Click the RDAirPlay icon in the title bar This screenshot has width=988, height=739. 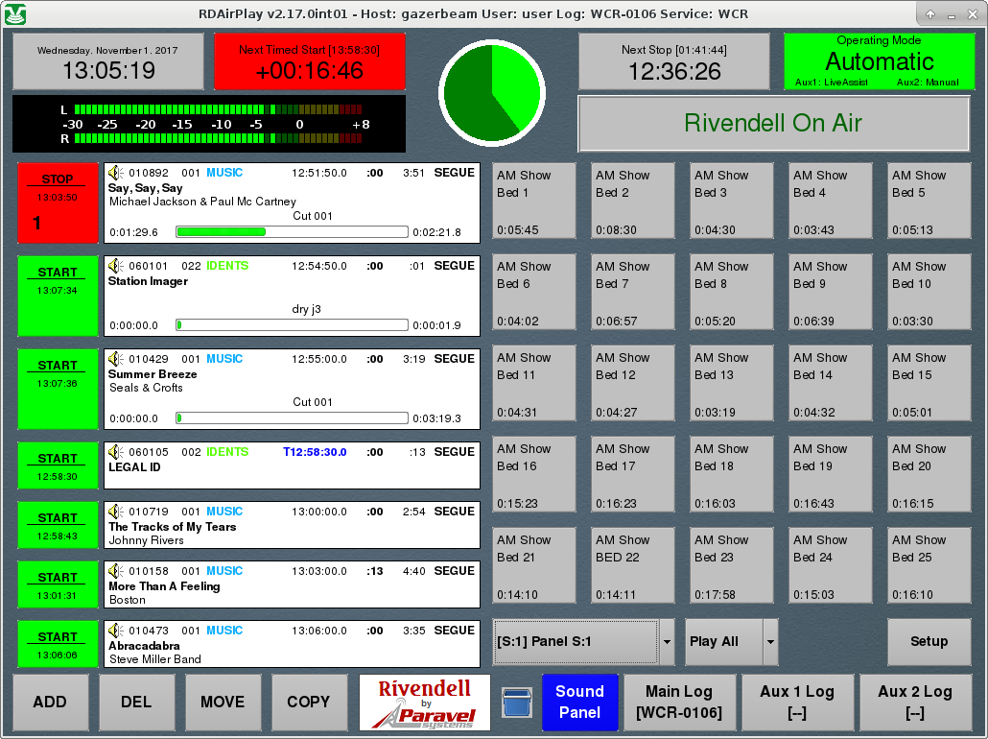pos(16,13)
